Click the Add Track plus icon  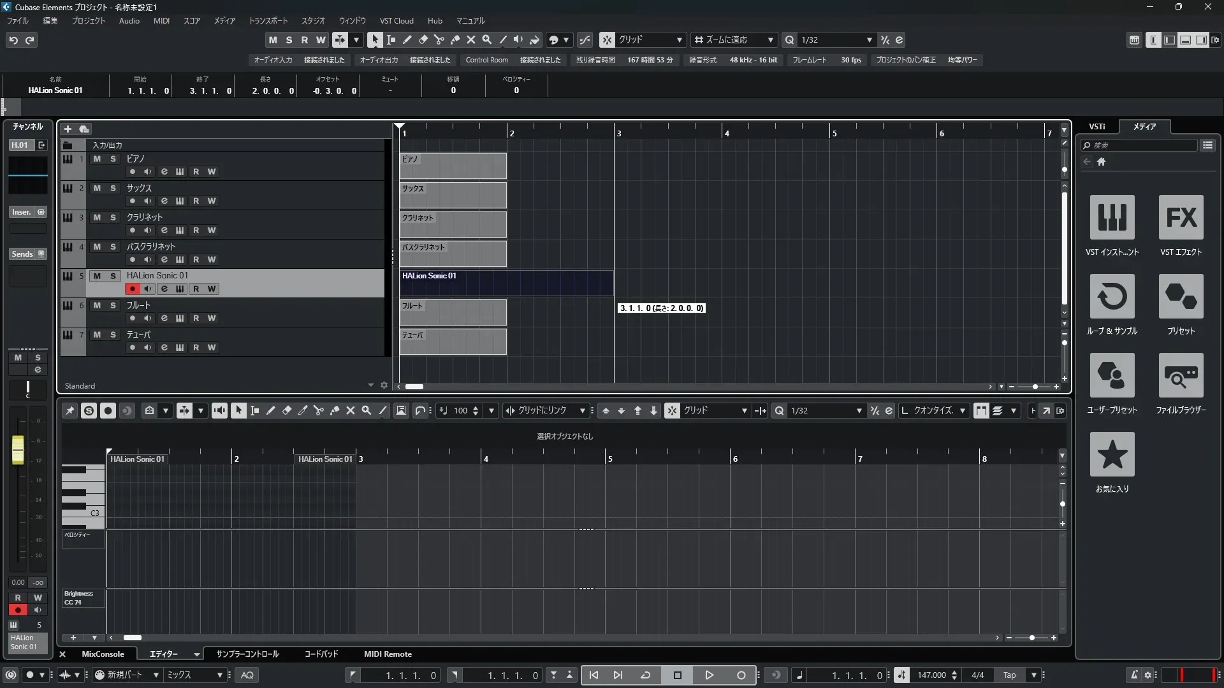[68, 129]
